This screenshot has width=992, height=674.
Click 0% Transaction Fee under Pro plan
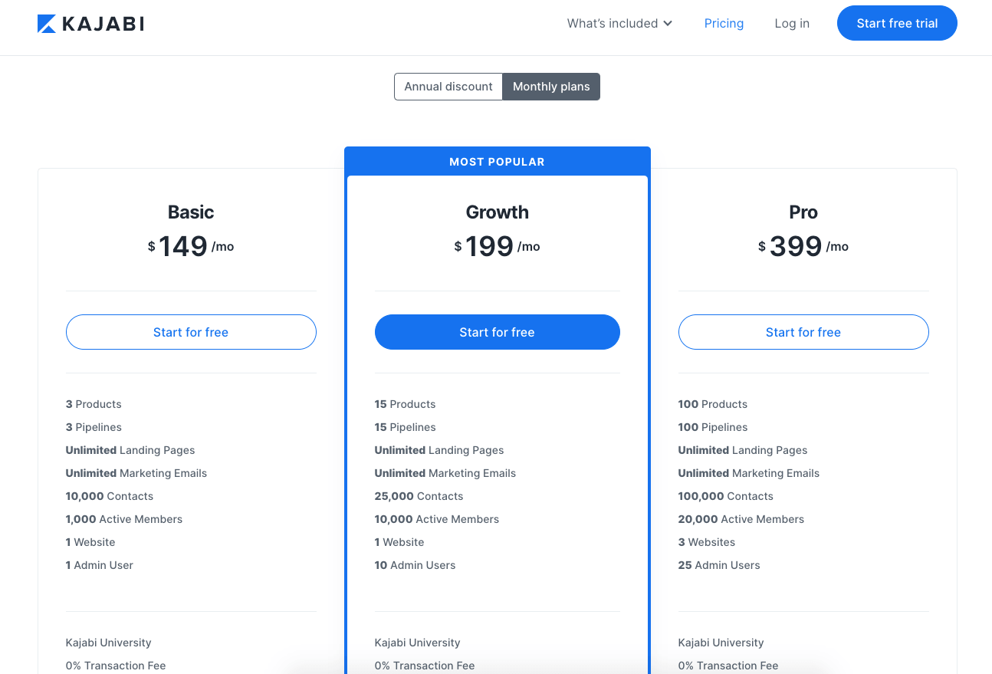click(x=728, y=666)
